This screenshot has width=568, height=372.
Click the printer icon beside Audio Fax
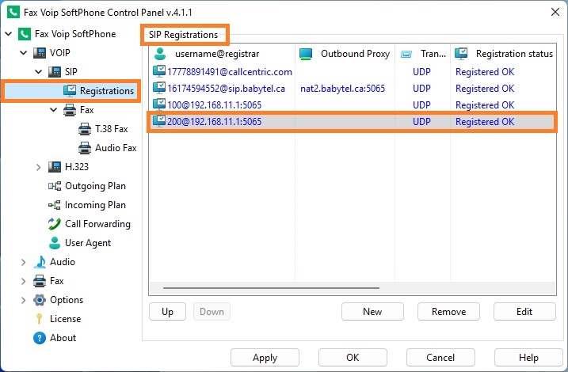[x=85, y=148]
